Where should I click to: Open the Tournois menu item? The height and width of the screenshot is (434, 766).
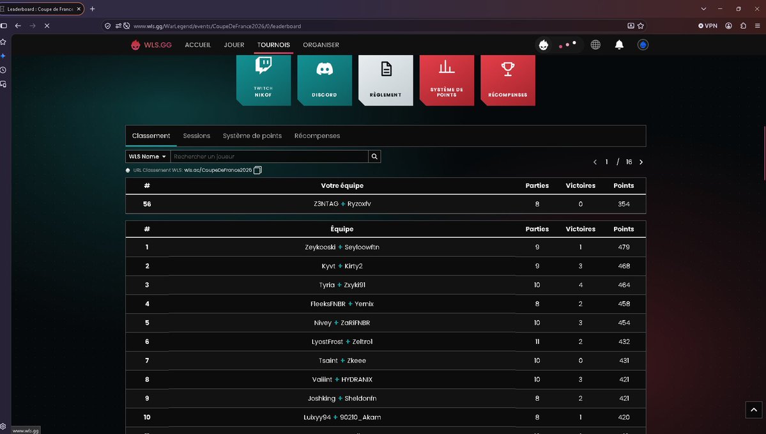point(273,45)
